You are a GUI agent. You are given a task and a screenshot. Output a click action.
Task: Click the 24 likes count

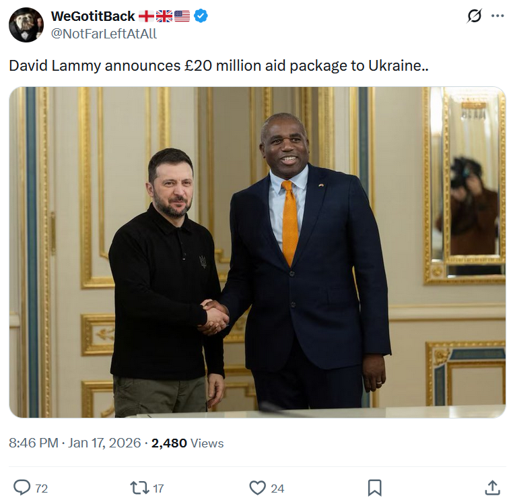click(x=277, y=489)
